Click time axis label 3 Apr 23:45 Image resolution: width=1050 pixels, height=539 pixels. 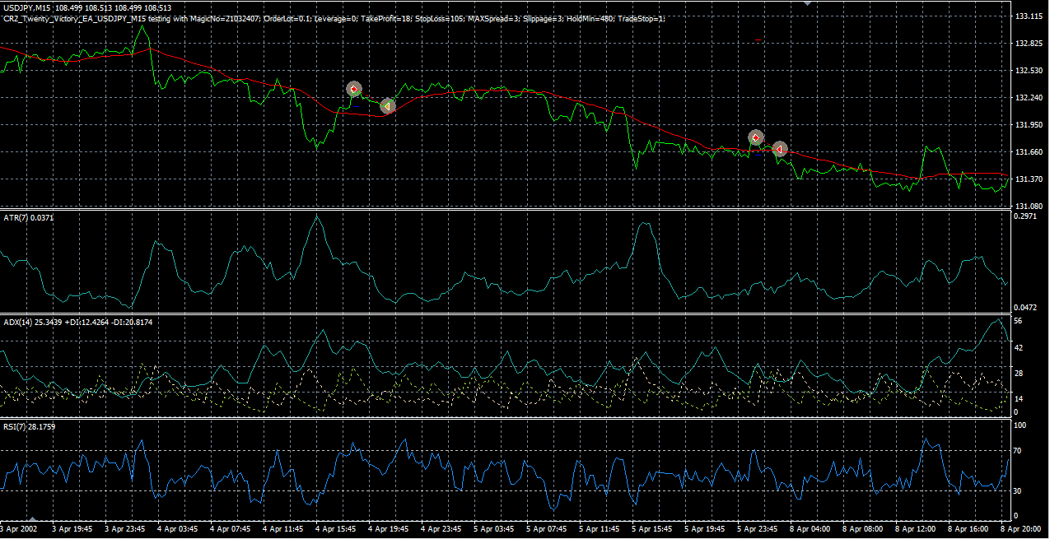(x=124, y=529)
